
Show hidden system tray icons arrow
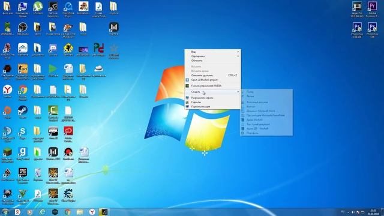[x=349, y=212]
